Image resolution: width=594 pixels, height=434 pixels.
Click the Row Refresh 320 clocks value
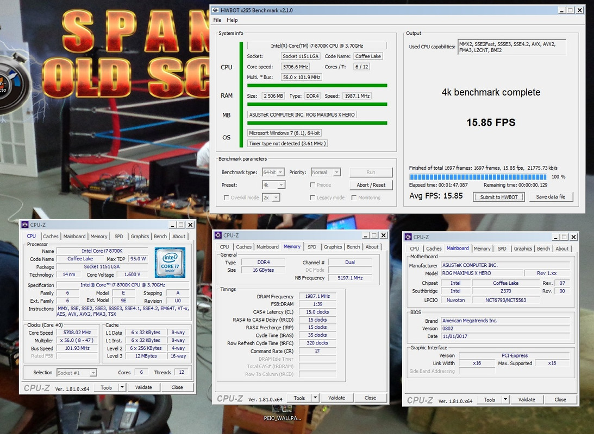[317, 343]
